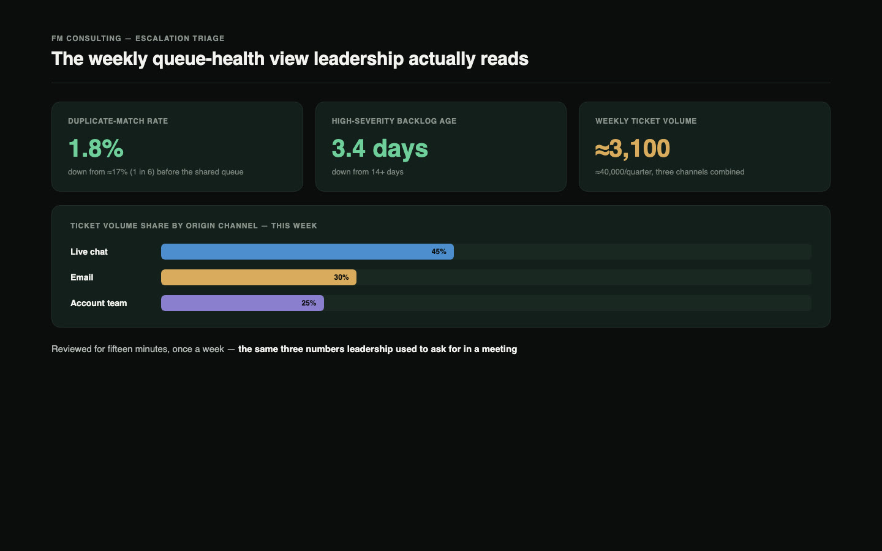Image resolution: width=882 pixels, height=551 pixels.
Task: Click the 'down from ≈17% (1 in 6)' note
Action: [x=156, y=172]
